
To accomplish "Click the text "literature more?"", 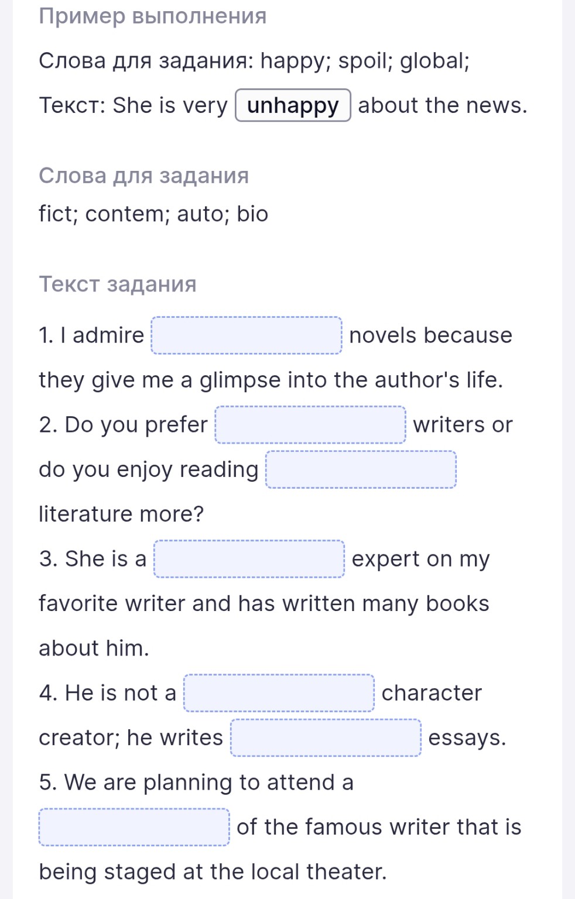I will click(121, 514).
